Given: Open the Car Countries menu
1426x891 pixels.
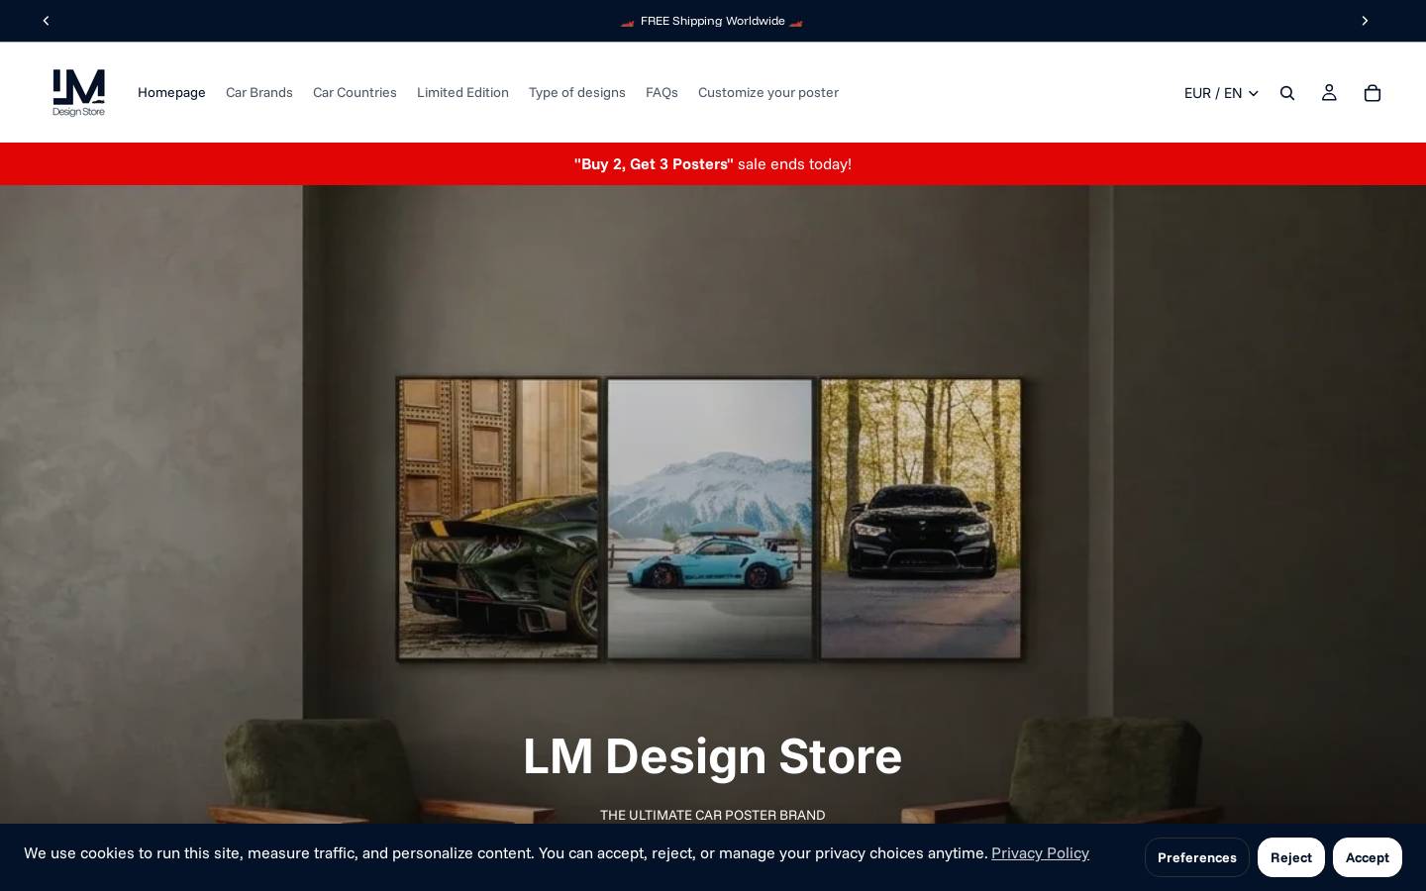Looking at the screenshot, I should coord(355,92).
